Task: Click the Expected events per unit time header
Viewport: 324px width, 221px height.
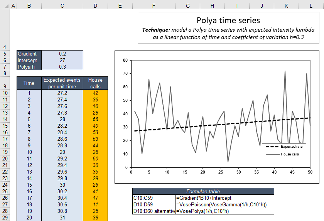Action: (62, 83)
